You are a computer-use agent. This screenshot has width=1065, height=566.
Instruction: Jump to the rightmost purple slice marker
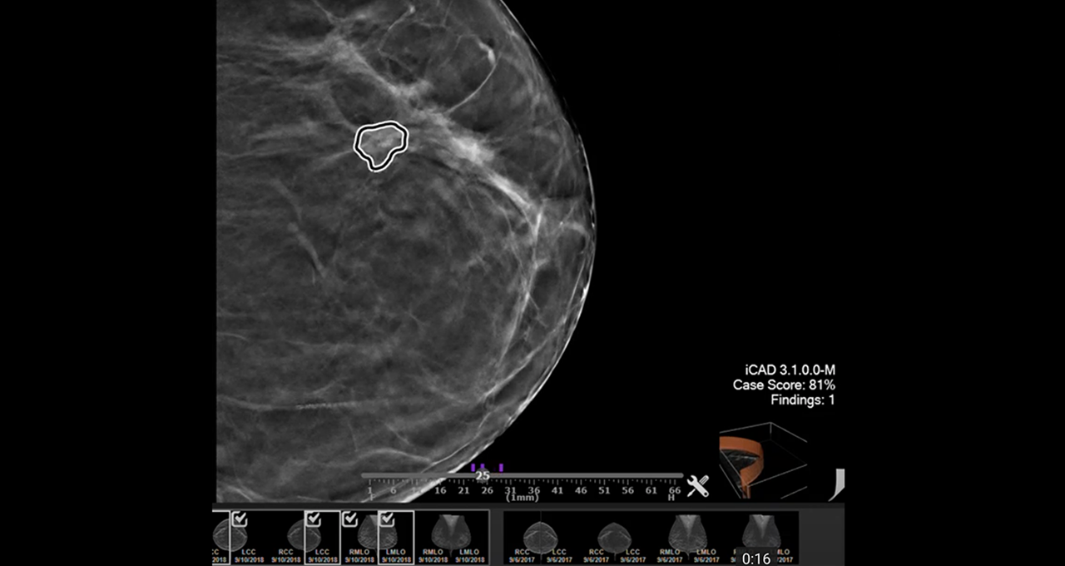[x=501, y=468]
